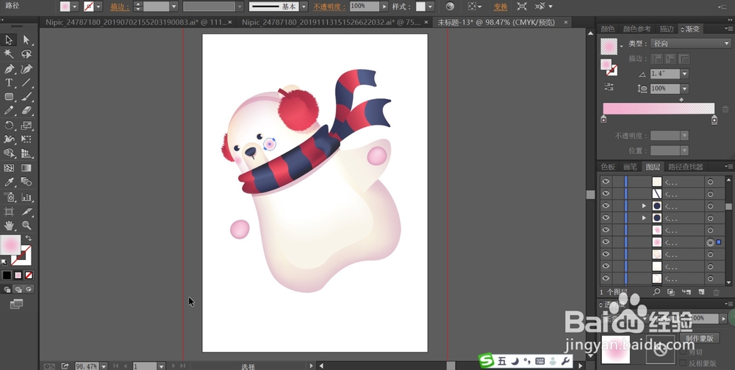Image resolution: width=735 pixels, height=370 pixels.
Task: Hide the topmost item in Layers panel
Action: point(606,181)
